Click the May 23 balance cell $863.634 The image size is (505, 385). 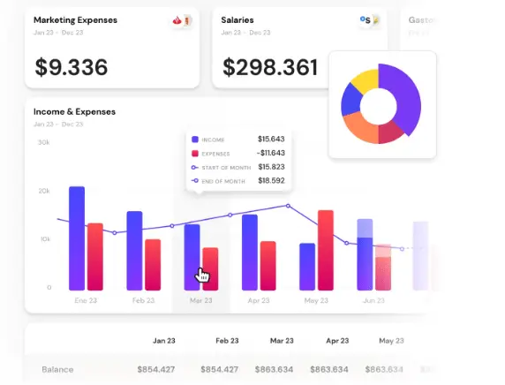point(384,369)
